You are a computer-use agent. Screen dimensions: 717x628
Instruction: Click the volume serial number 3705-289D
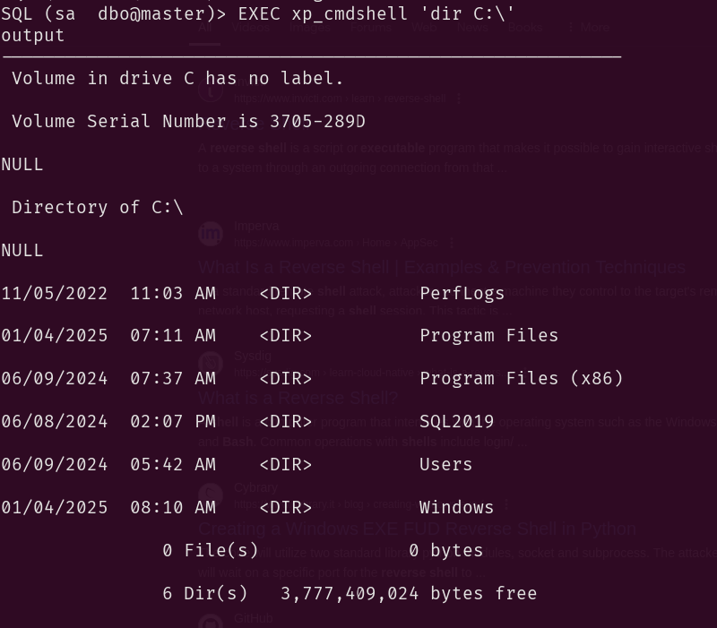tap(317, 121)
